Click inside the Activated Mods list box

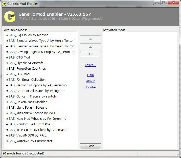tap(140, 91)
